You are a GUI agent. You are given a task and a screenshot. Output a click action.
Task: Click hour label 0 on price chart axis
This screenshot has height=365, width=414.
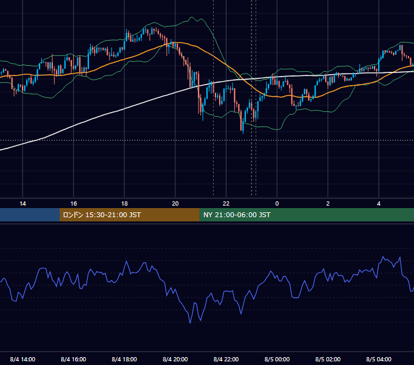coord(277,203)
